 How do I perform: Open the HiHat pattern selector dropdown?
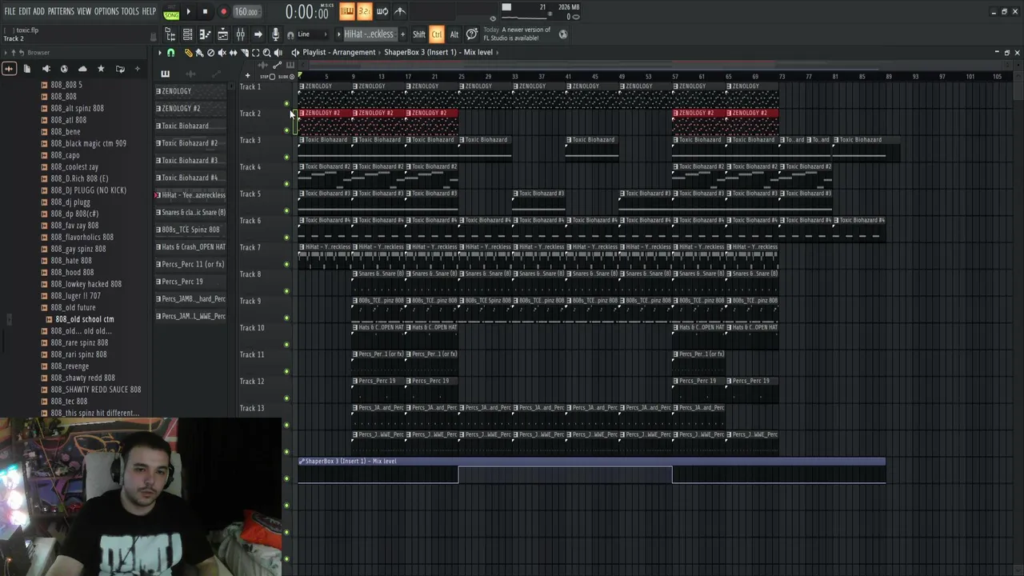(370, 34)
